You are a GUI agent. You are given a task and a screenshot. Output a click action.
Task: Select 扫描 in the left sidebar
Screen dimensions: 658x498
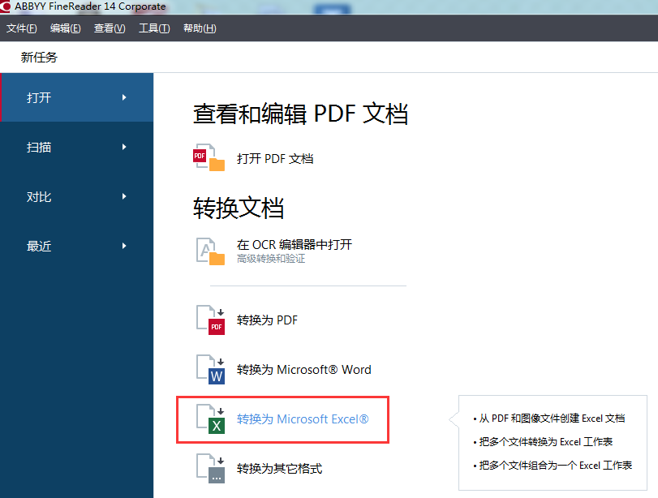39,147
